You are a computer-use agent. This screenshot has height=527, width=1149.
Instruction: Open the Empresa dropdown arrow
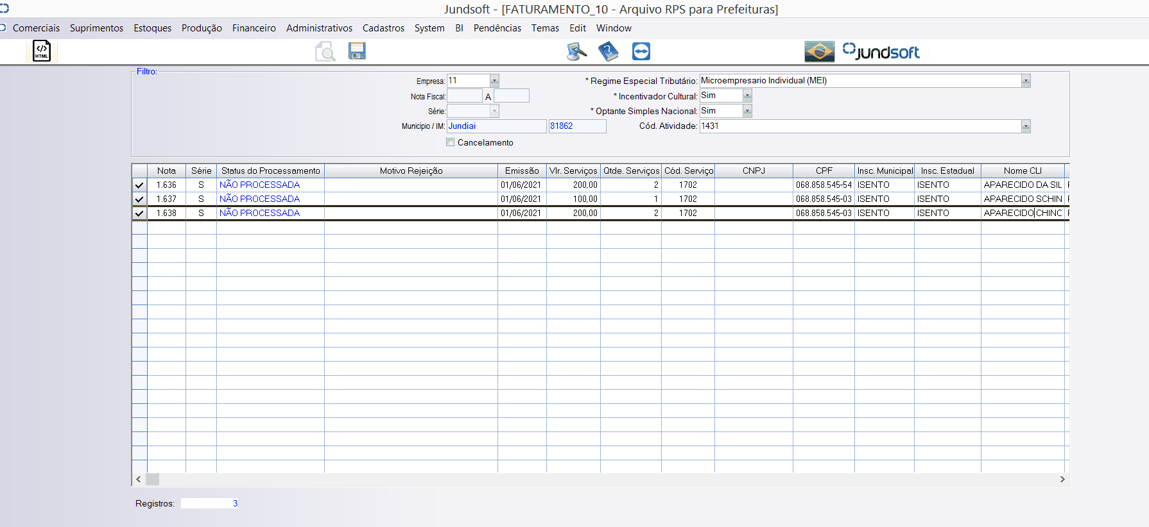coord(494,81)
